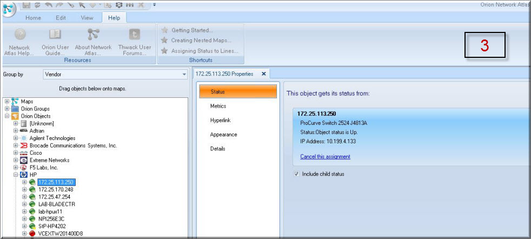This screenshot has width=531, height=239.
Task: Click the Adtran vendor logo
Action: click(x=24, y=131)
